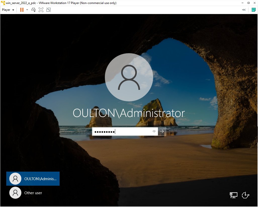This screenshot has width=258, height=207.
Task: Choose Other user sign-in option
Action: click(x=33, y=193)
